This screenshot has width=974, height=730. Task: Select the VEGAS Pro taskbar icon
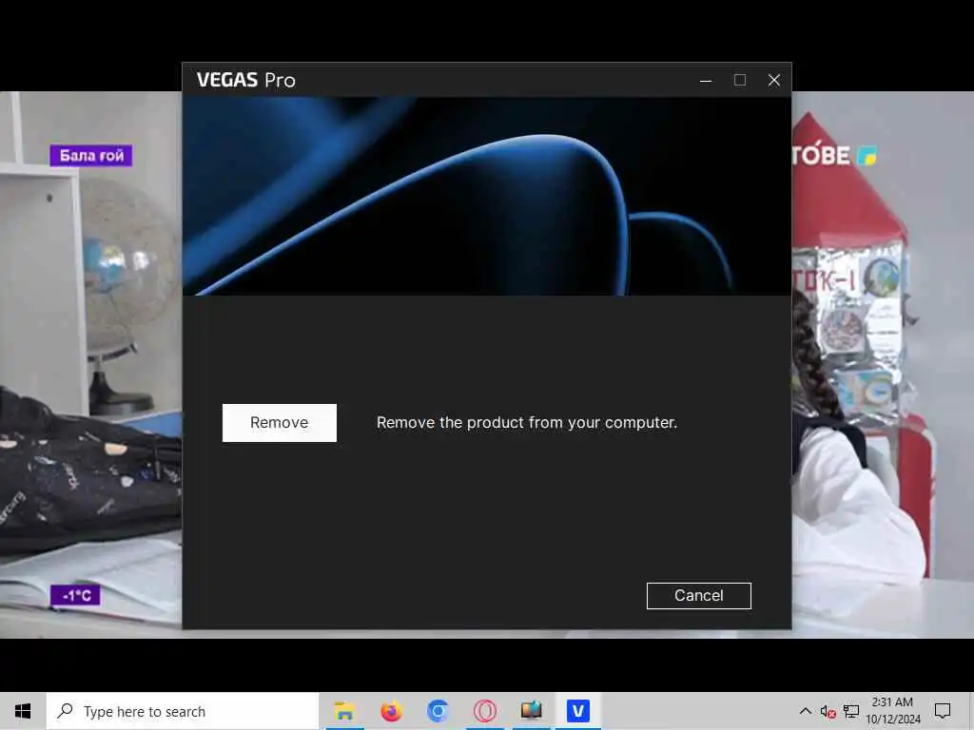pyautogui.click(x=577, y=711)
